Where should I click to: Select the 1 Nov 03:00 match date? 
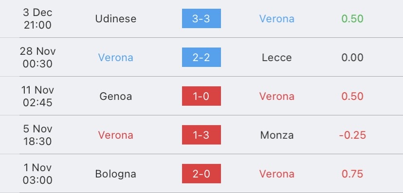(x=37, y=174)
